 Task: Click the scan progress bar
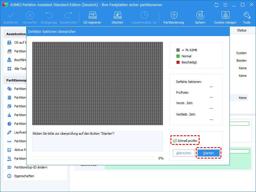click(93, 158)
